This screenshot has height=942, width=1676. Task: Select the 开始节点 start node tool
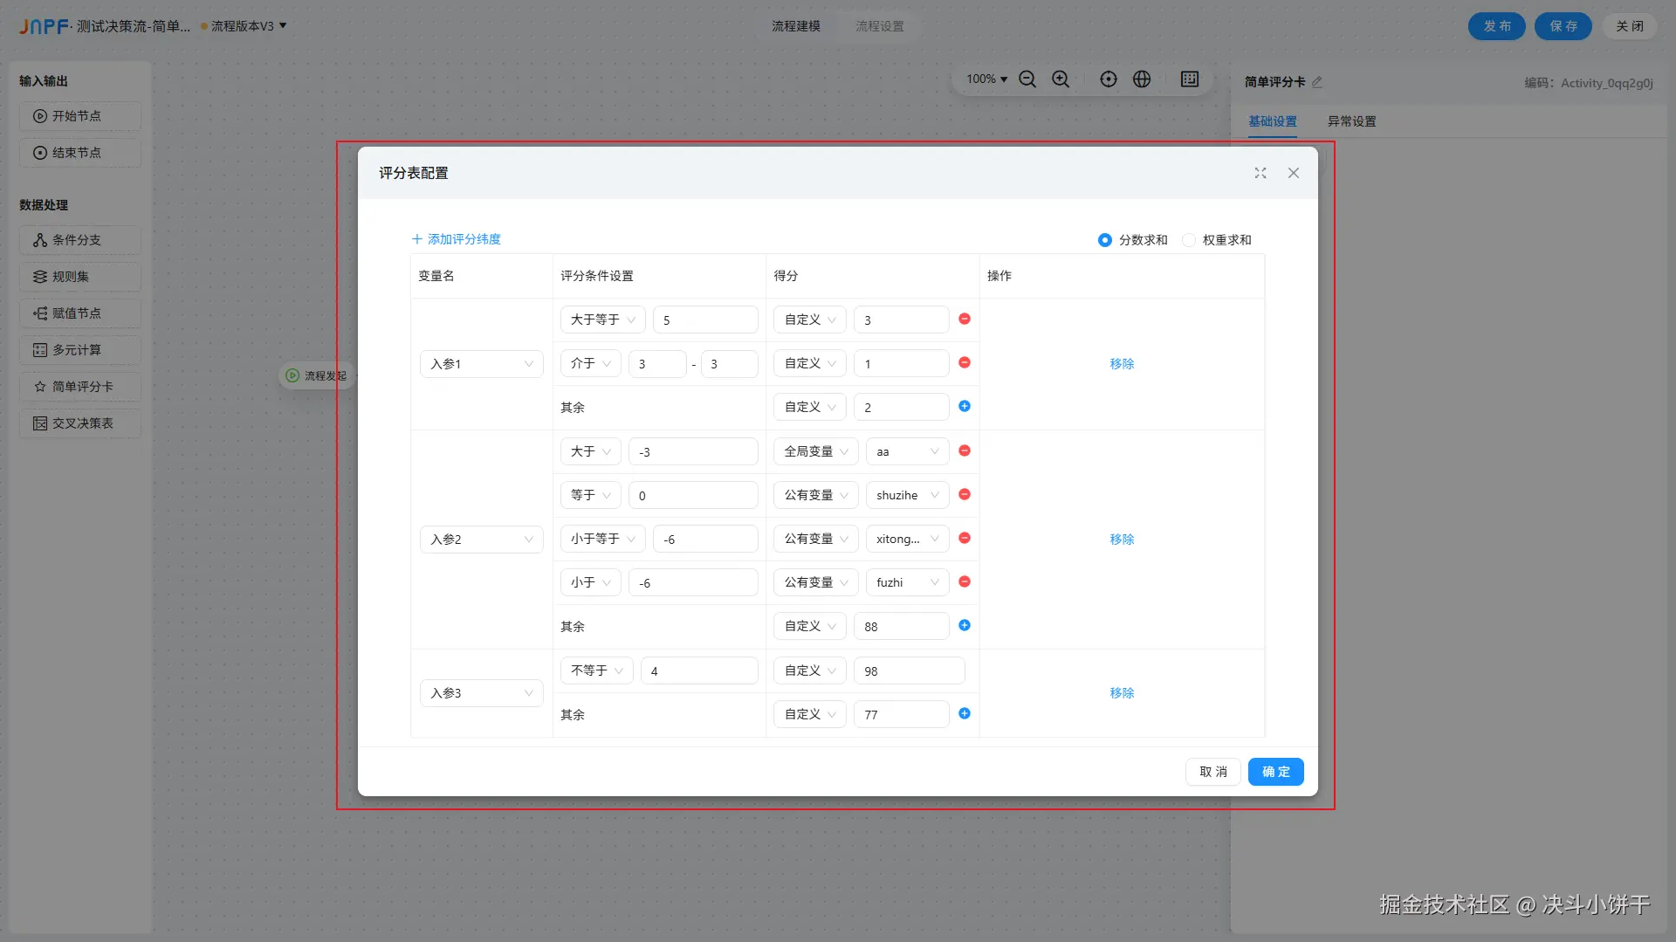coord(79,116)
